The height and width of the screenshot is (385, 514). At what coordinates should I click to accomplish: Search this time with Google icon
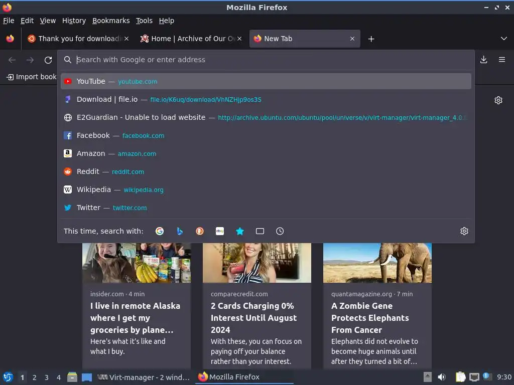160,231
